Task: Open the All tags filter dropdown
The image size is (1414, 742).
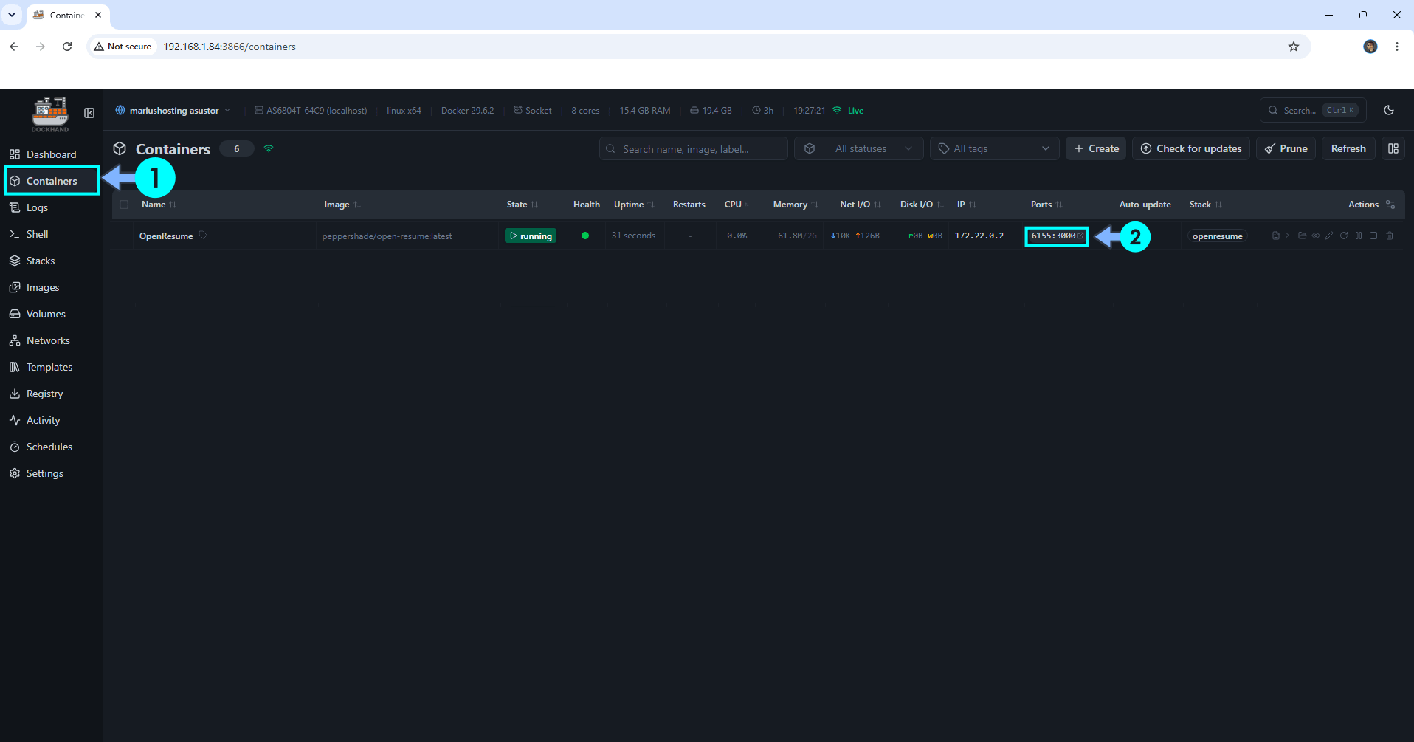Action: point(994,148)
